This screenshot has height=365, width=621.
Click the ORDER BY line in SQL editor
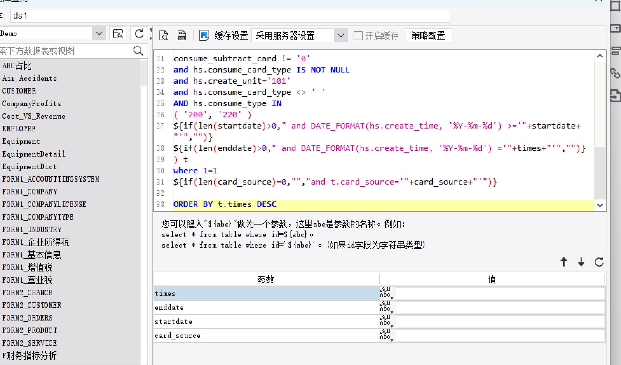[x=383, y=205]
